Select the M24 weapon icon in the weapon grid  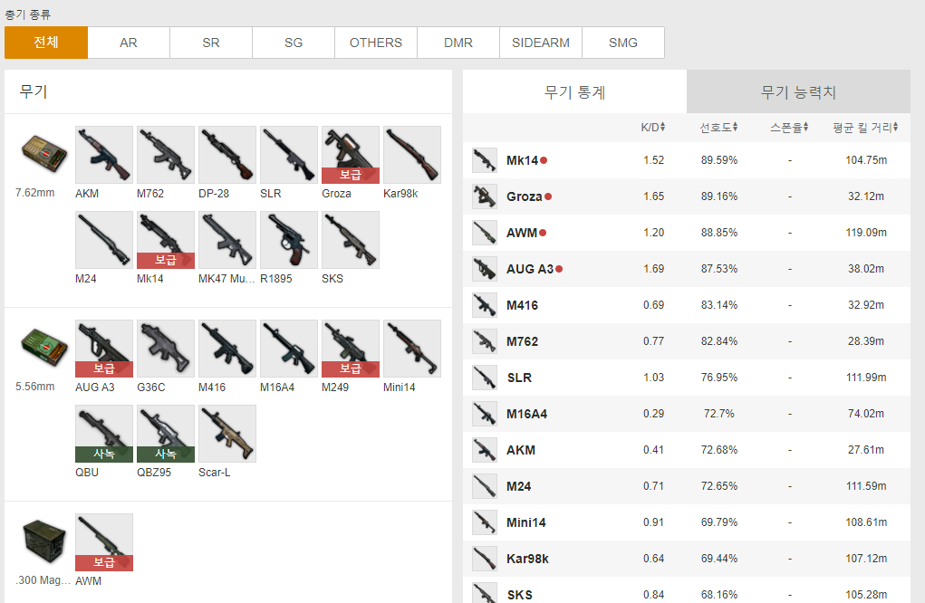pyautogui.click(x=104, y=240)
